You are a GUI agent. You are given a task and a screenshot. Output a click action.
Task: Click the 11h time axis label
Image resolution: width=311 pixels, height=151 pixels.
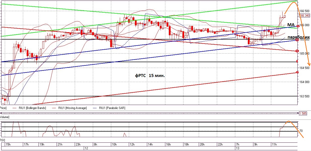(x=274, y=144)
